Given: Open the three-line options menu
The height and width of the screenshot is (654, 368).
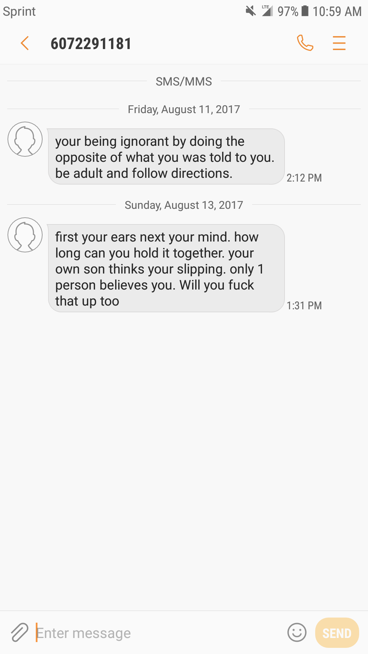Looking at the screenshot, I should tap(339, 43).
